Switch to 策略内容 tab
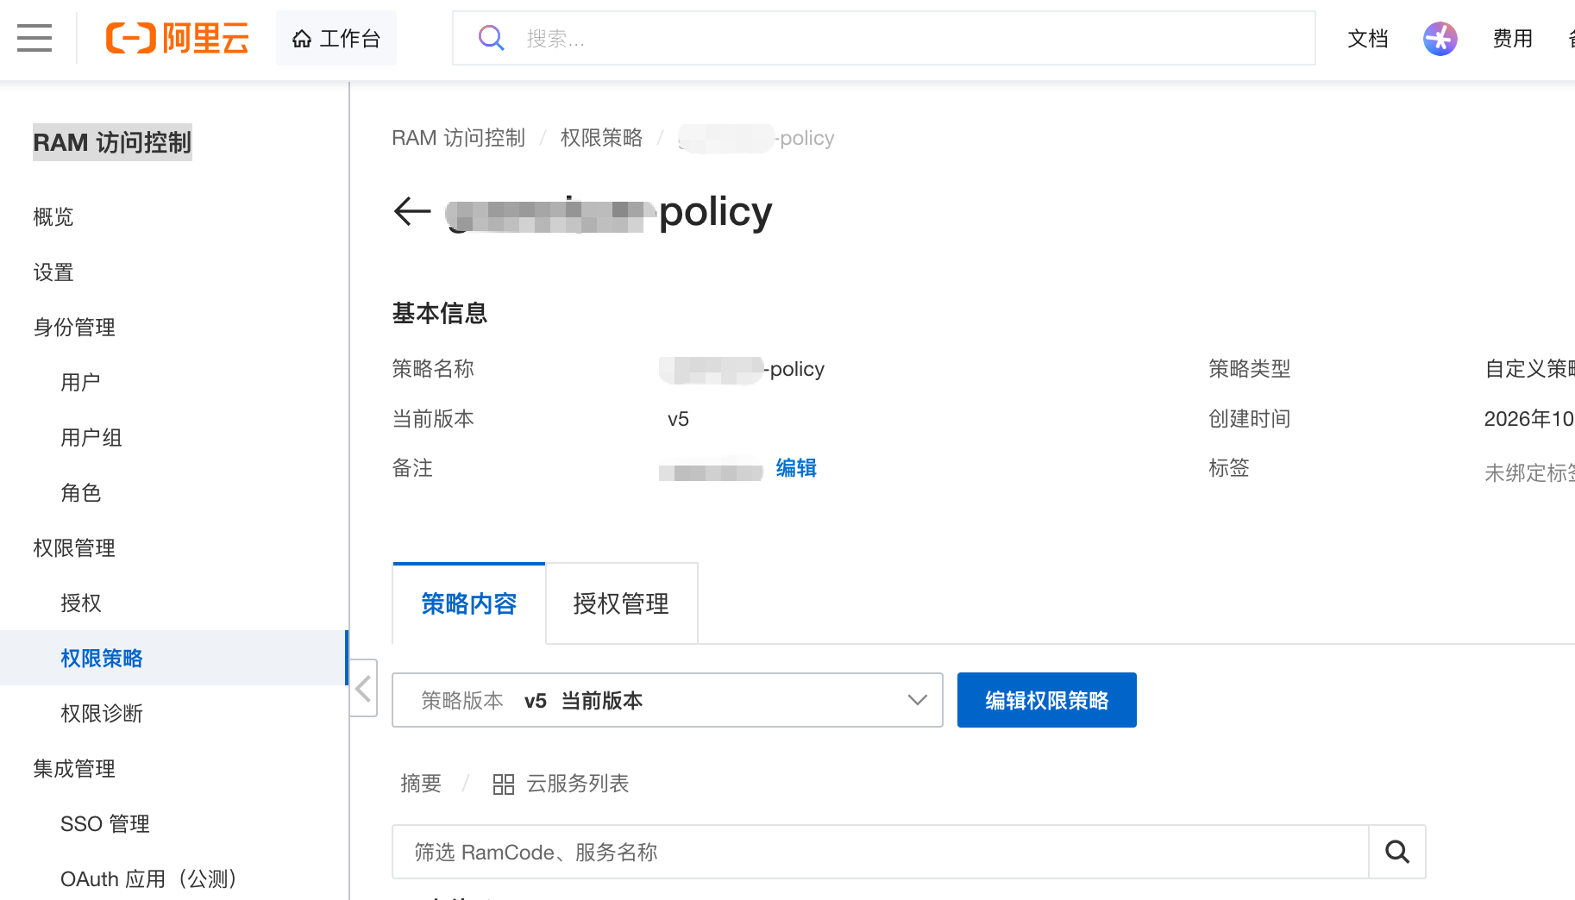The width and height of the screenshot is (1575, 900). click(x=469, y=603)
